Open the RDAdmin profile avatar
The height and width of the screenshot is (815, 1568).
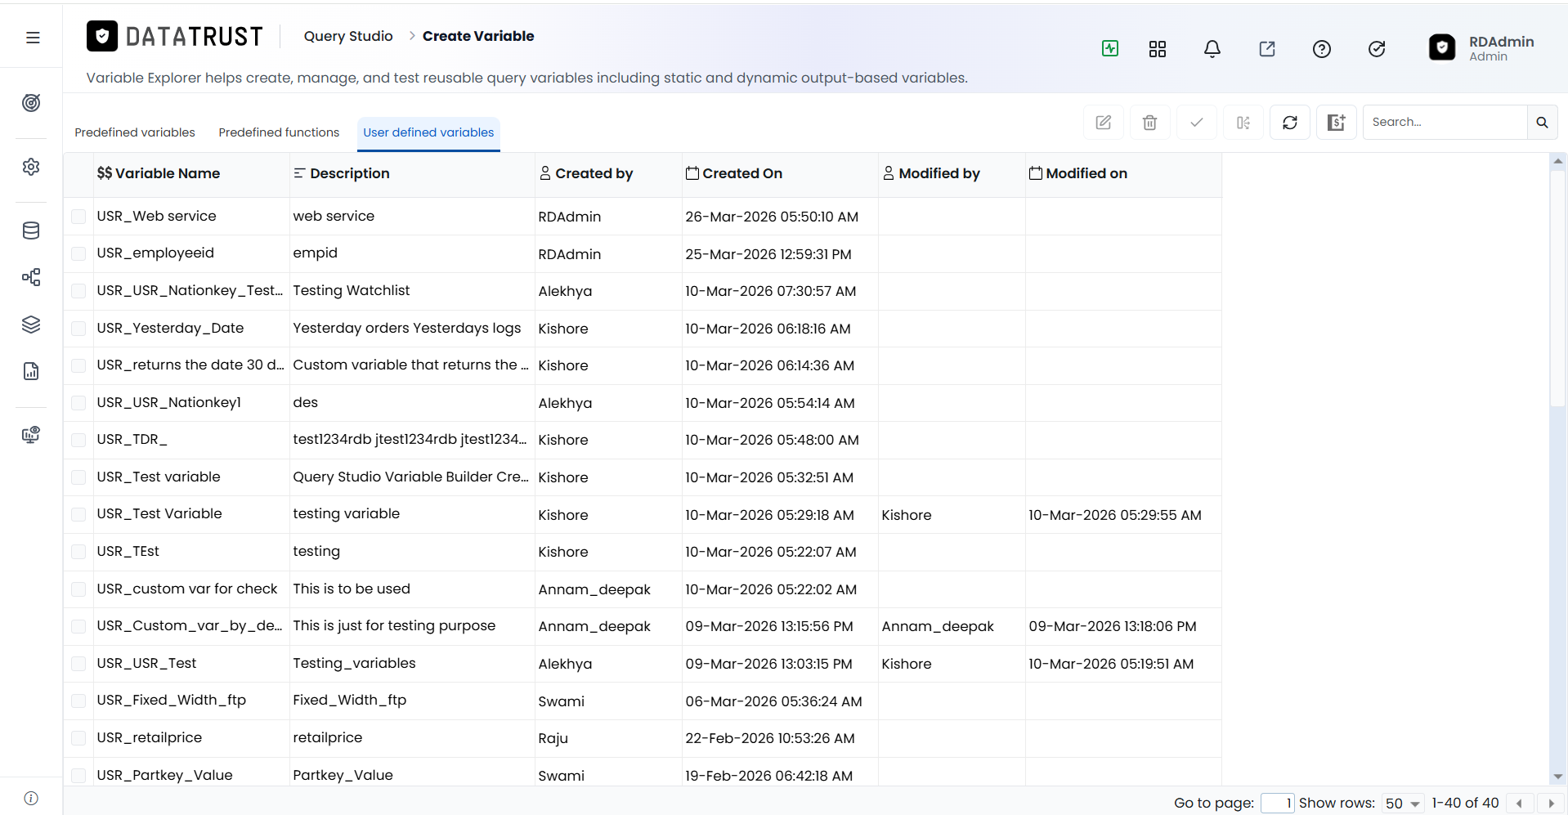click(x=1442, y=47)
